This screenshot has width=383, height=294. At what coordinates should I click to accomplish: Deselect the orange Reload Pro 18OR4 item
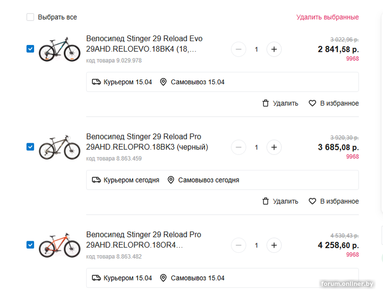pyautogui.click(x=30, y=245)
